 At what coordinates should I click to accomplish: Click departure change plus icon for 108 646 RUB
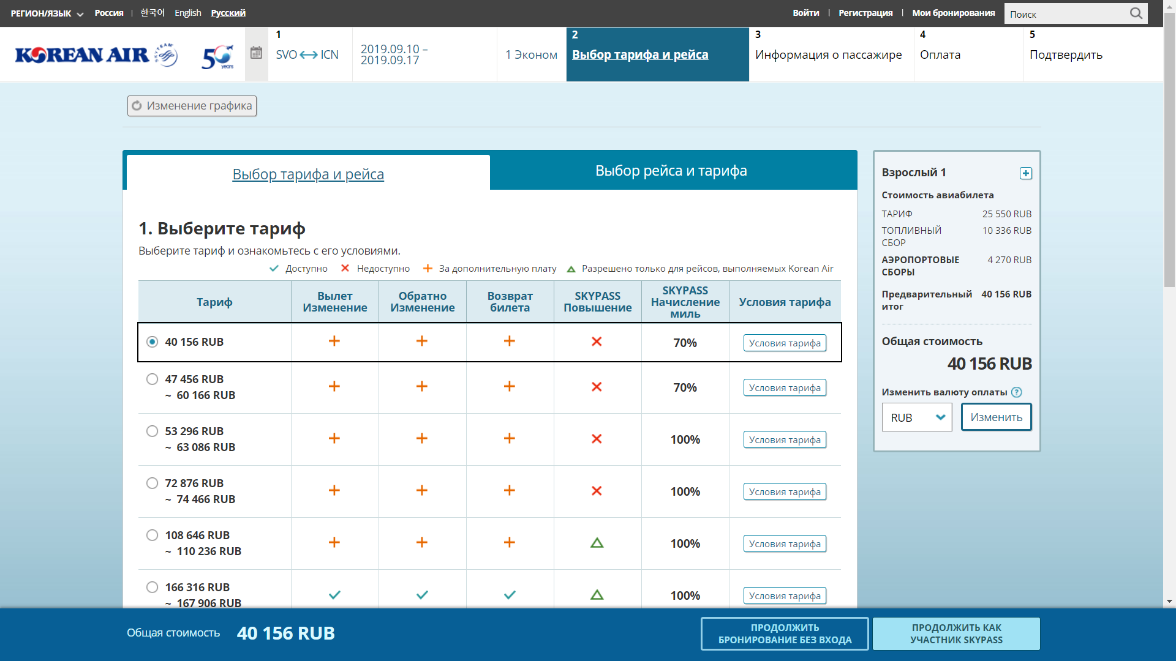tap(334, 542)
